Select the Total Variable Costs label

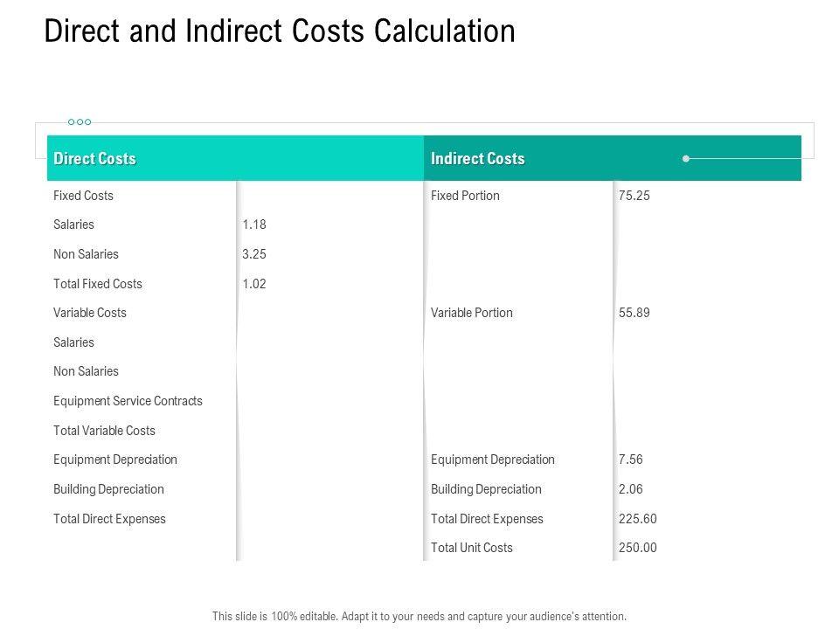[104, 431]
